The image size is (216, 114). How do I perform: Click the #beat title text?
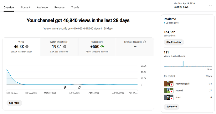[x=178, y=97]
